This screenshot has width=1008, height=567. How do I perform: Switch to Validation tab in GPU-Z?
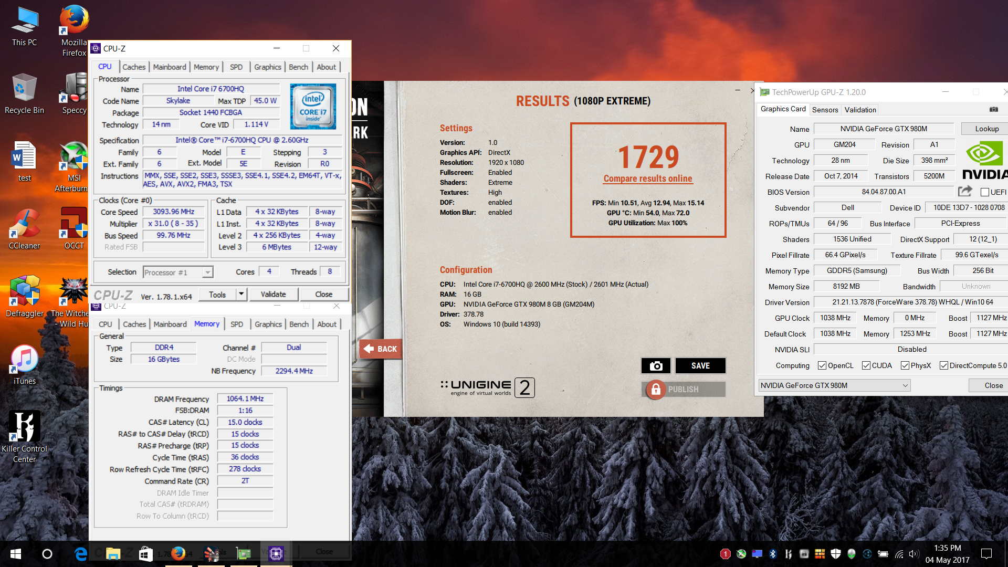click(x=860, y=110)
